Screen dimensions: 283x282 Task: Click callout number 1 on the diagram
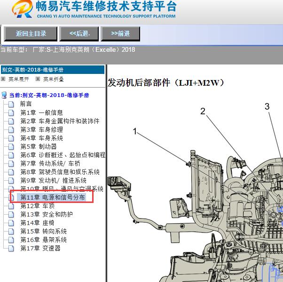(135, 131)
